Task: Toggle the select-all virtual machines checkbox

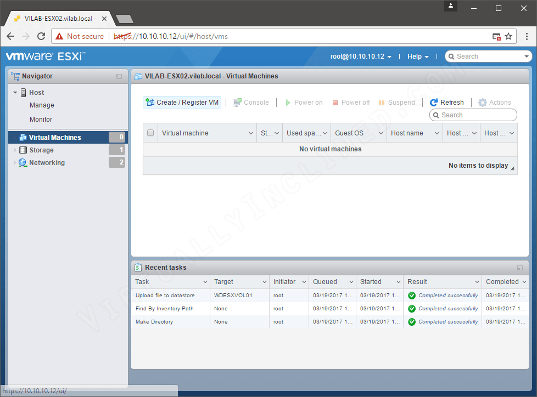Action: coord(150,133)
